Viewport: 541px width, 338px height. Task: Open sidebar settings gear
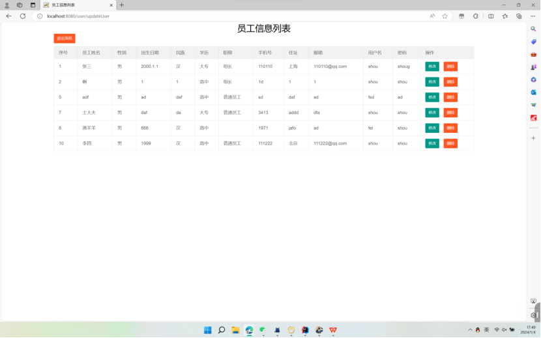click(x=533, y=315)
